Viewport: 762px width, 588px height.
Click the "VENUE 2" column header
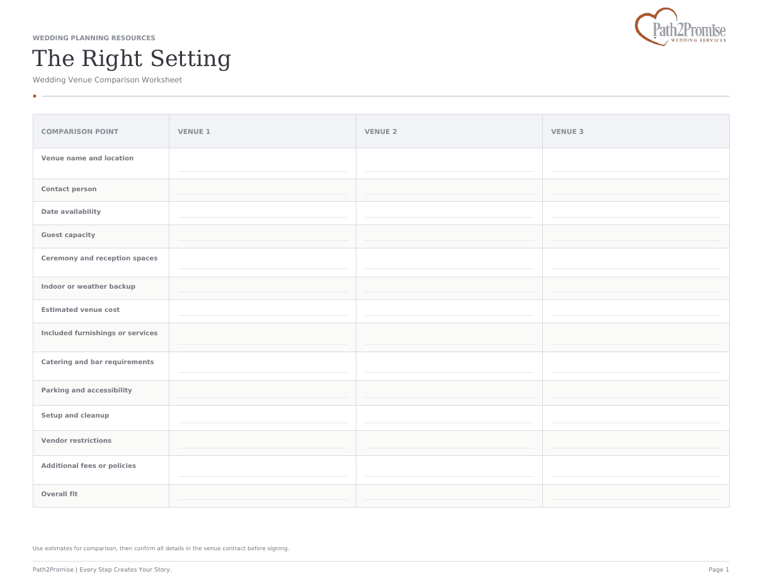(x=381, y=131)
